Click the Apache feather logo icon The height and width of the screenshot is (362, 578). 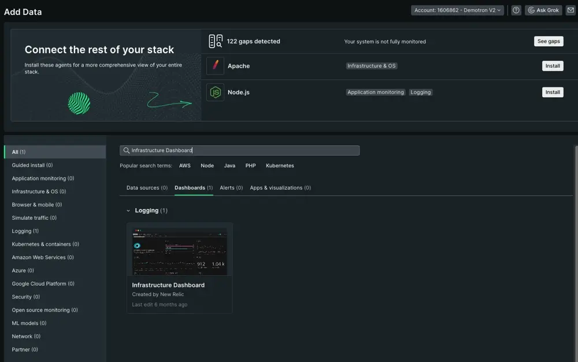(x=215, y=66)
